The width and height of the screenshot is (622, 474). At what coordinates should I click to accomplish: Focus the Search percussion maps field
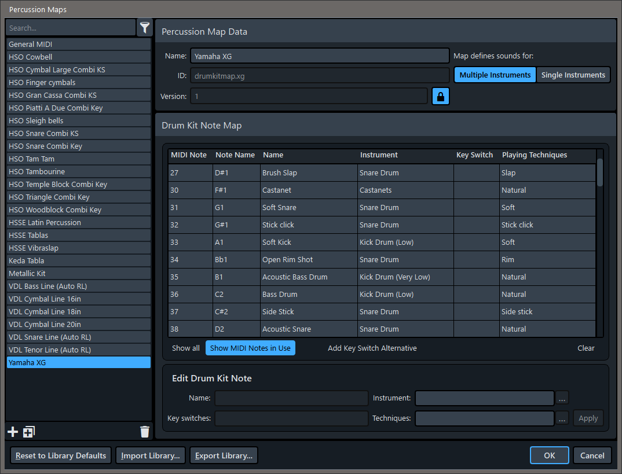coord(71,28)
